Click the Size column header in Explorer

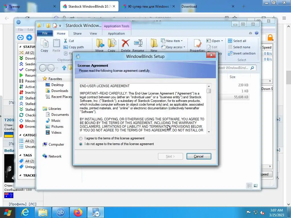(232, 77)
